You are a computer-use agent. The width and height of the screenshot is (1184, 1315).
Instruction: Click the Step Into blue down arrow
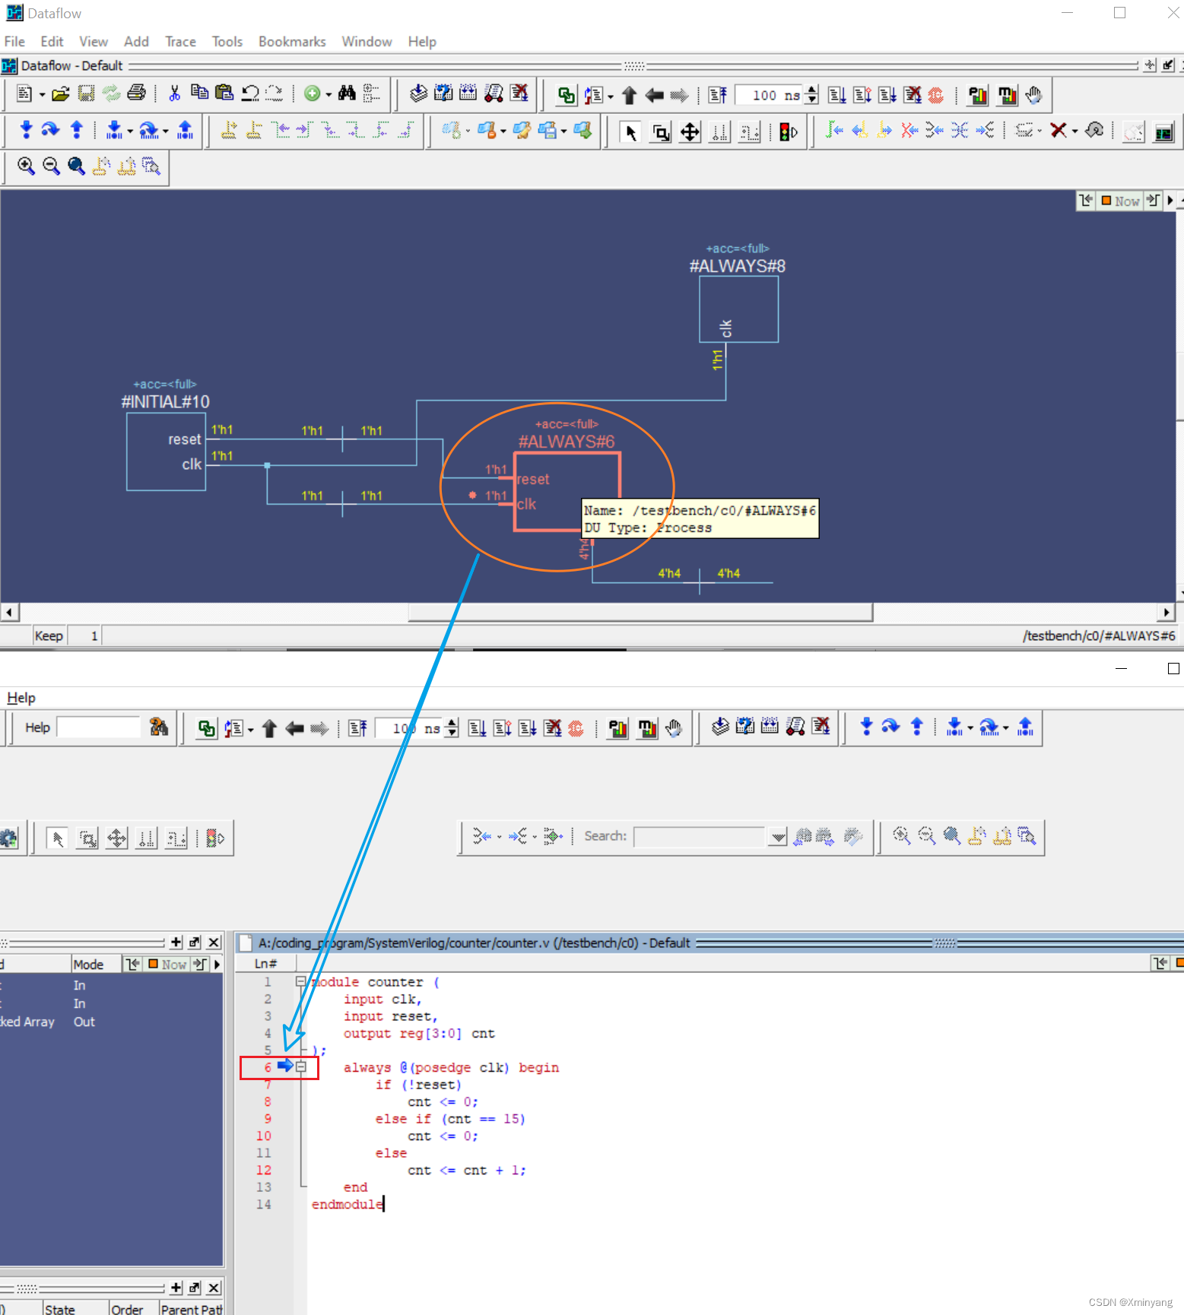click(x=26, y=130)
